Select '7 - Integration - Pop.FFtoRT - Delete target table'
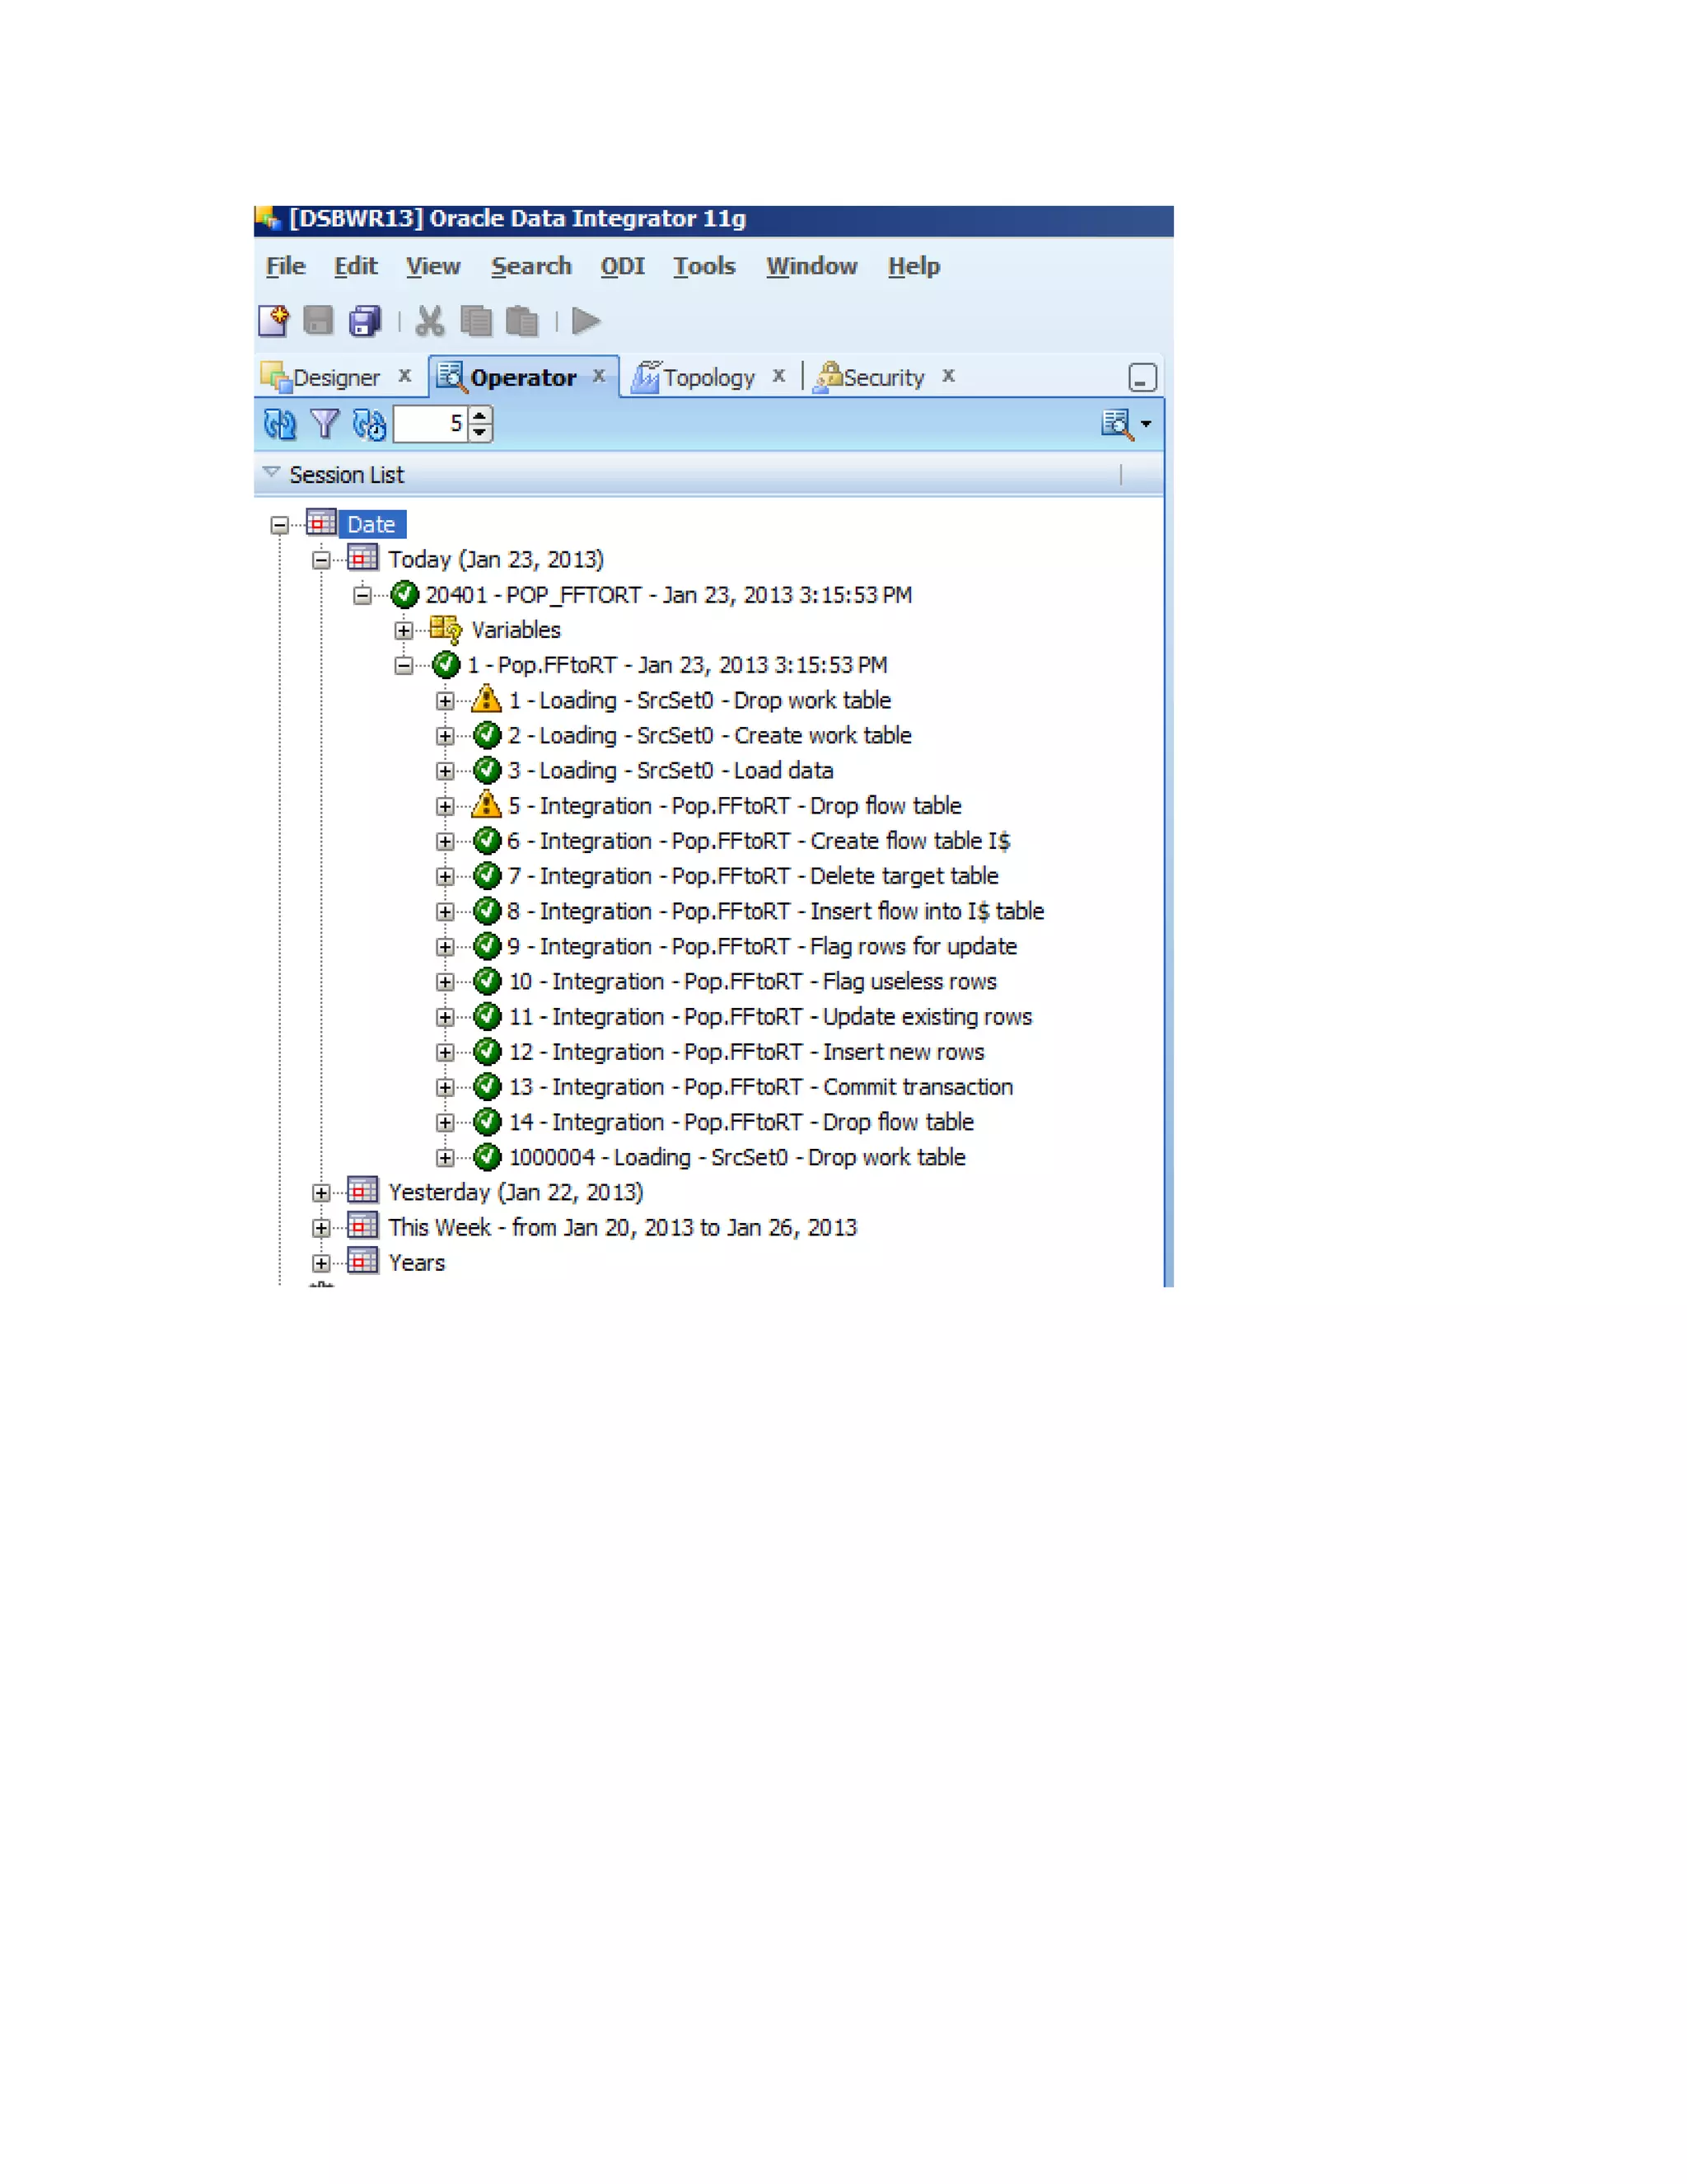1687x2184 pixels. (x=753, y=876)
